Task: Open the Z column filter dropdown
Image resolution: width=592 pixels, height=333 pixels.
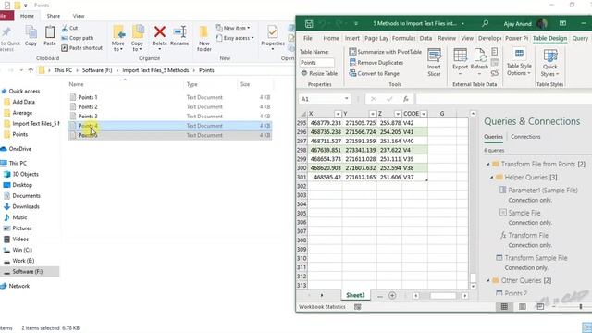Action: tap(398, 114)
